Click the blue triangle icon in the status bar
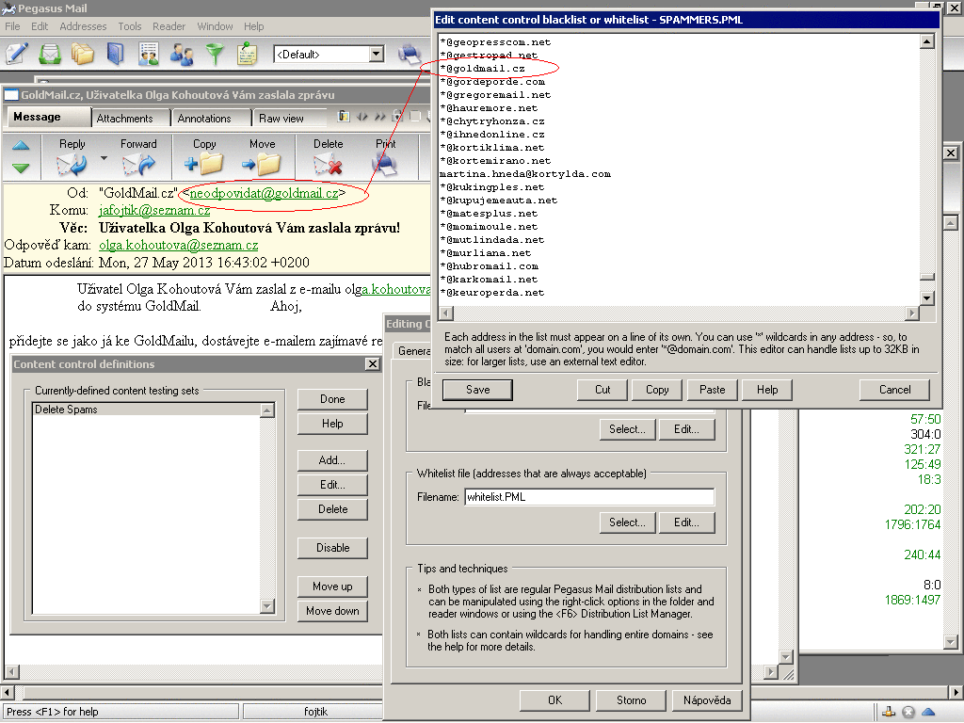This screenshot has width=964, height=723. pyautogui.click(x=928, y=712)
